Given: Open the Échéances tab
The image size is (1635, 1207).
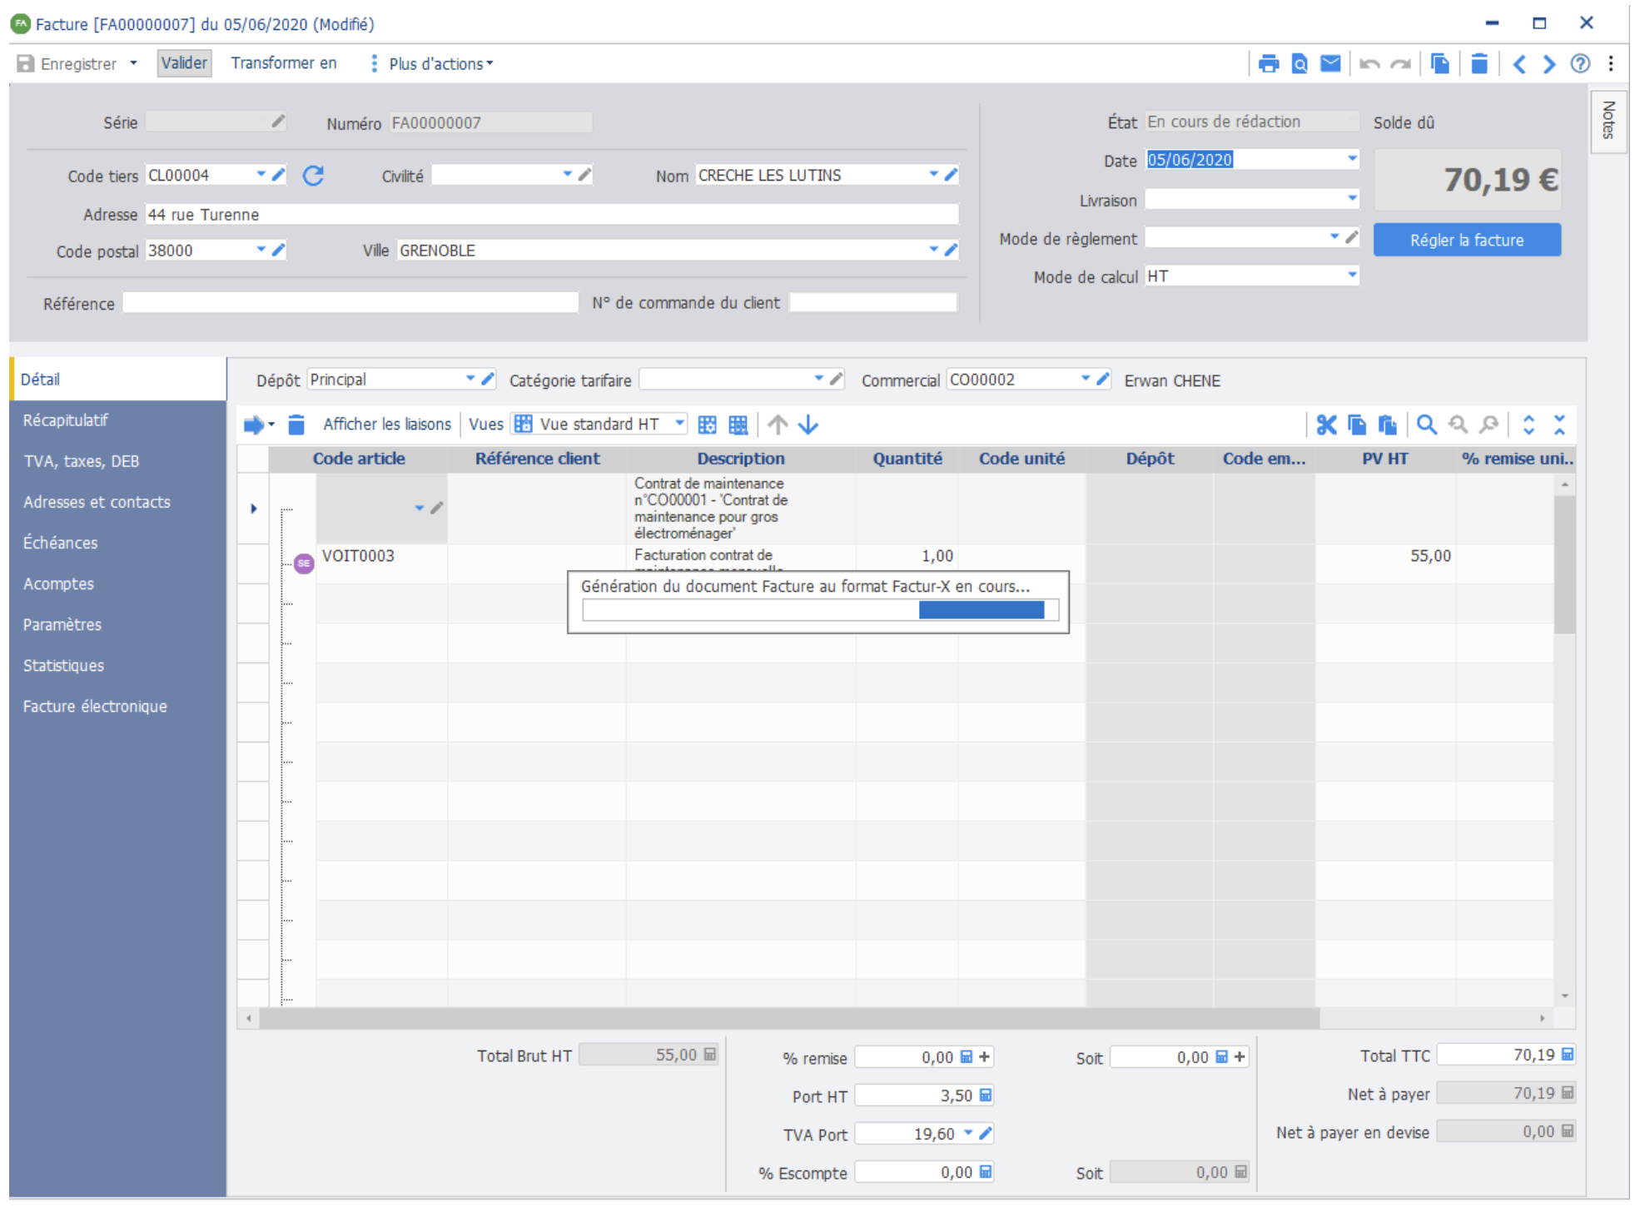Looking at the screenshot, I should tap(118, 543).
